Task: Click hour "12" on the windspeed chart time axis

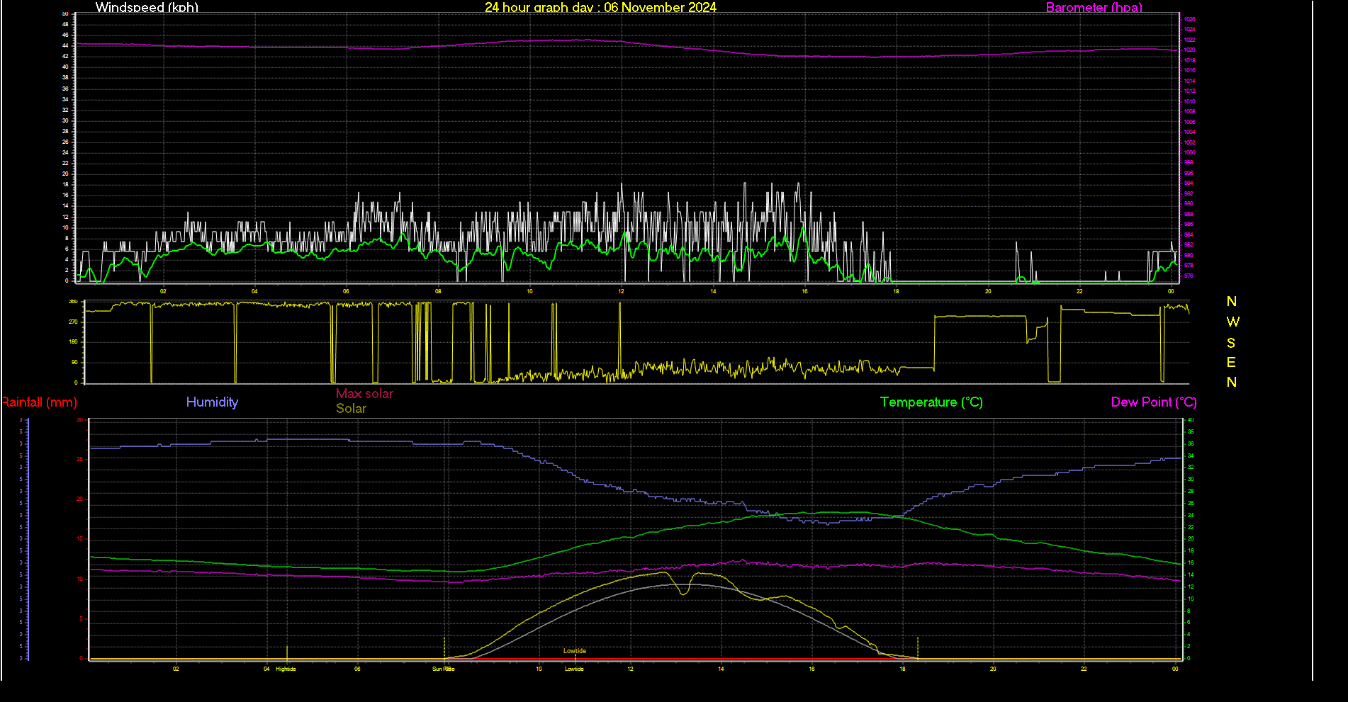Action: click(622, 291)
